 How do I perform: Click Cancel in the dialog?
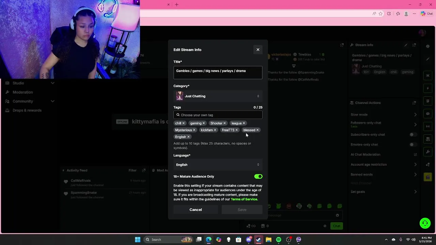tap(196, 210)
